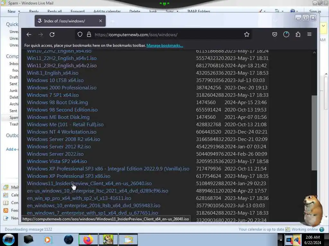
Task: Download Windows11_InsiderPreview_Client_x64_en-us_26040.iso
Action: tap(89, 184)
